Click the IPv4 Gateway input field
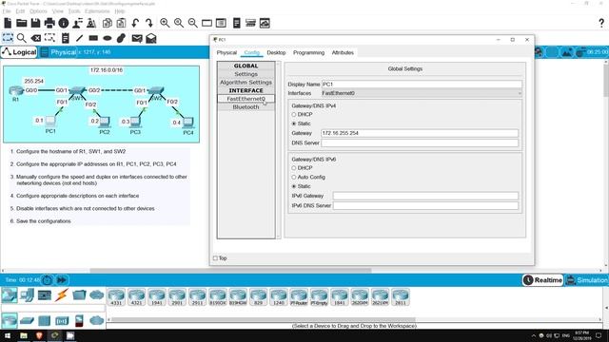The height and width of the screenshot is (342, 609). pos(420,133)
